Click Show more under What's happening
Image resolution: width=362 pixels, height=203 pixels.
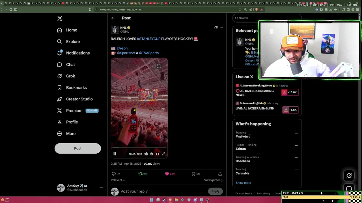[x=243, y=183]
